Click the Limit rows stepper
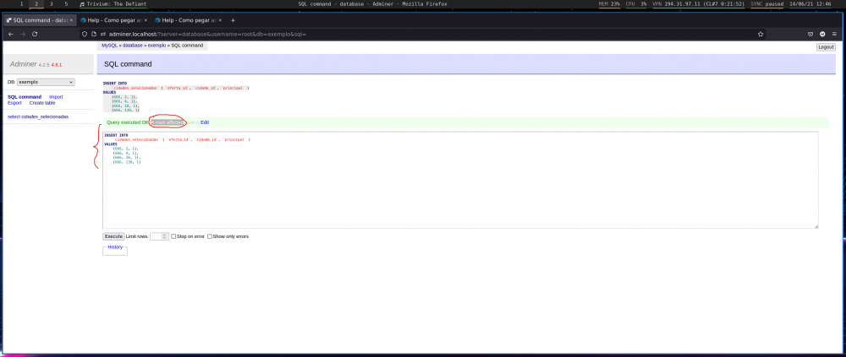 (x=165, y=236)
